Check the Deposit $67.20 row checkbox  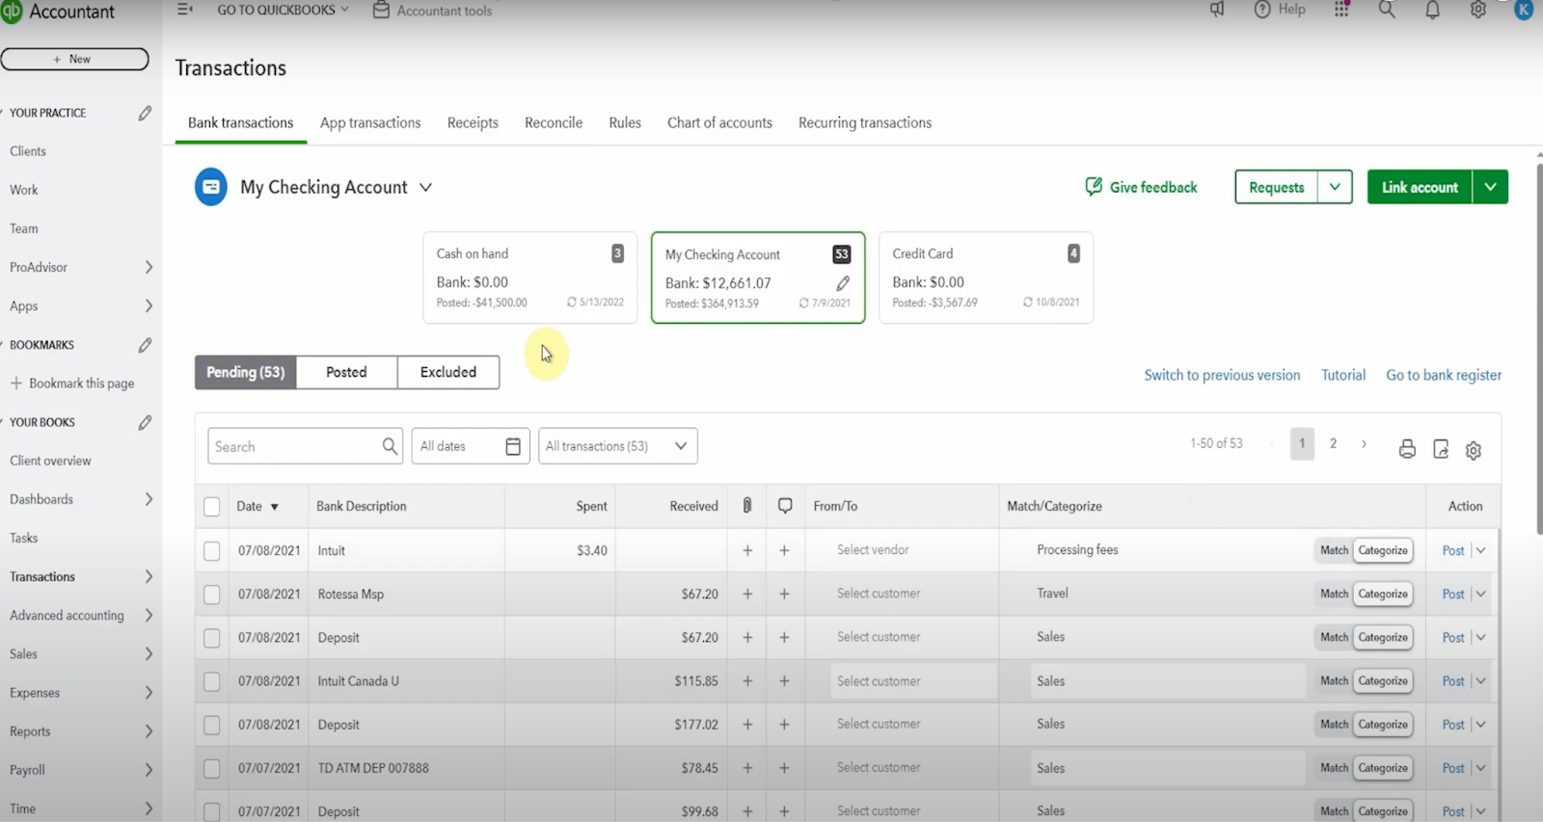click(212, 638)
